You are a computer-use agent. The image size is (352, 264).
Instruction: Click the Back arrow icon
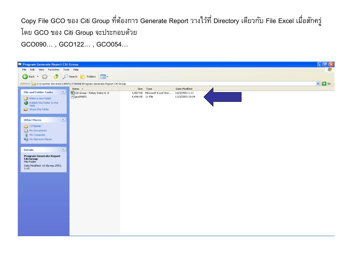coord(25,77)
